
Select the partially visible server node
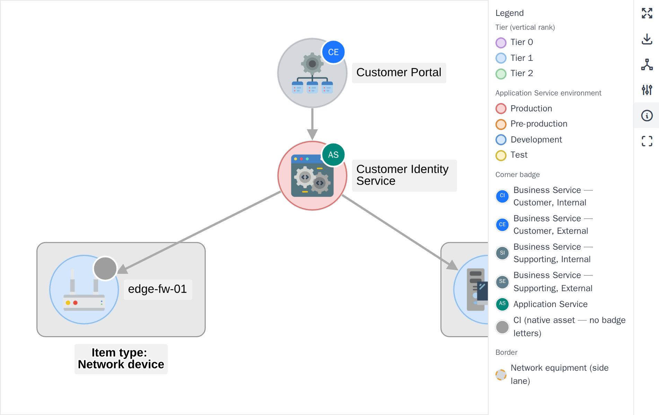click(471, 289)
